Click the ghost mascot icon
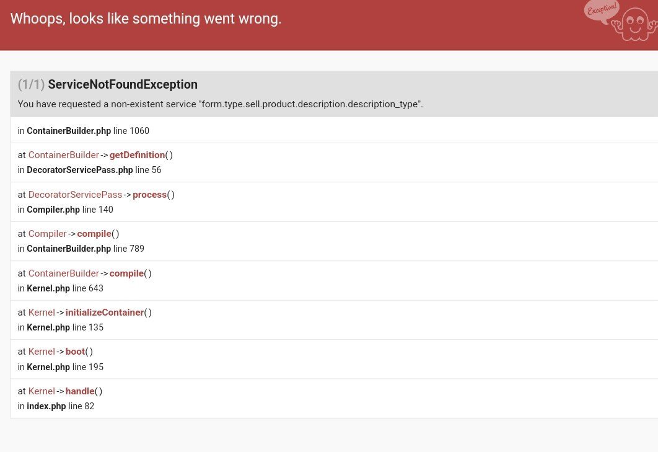This screenshot has width=658, height=452. point(634,25)
